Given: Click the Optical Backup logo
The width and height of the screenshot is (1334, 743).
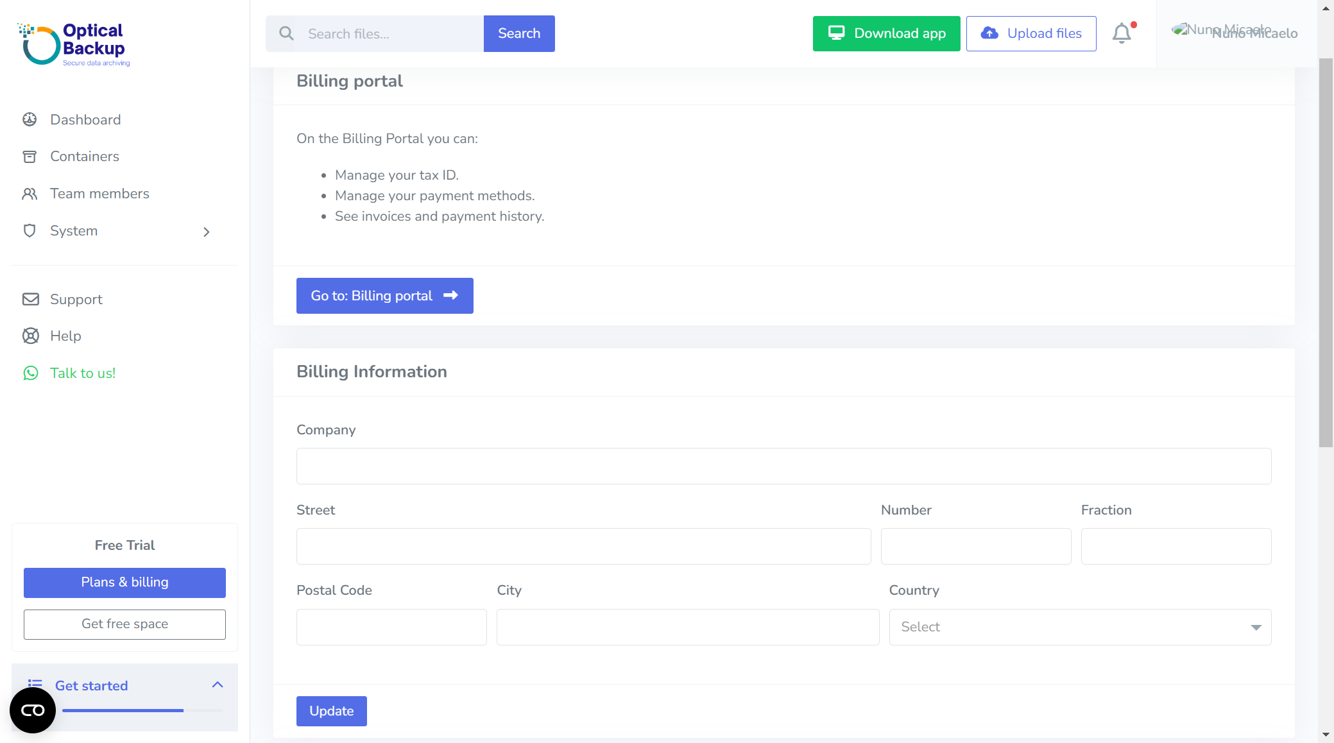Looking at the screenshot, I should pyautogui.click(x=74, y=44).
